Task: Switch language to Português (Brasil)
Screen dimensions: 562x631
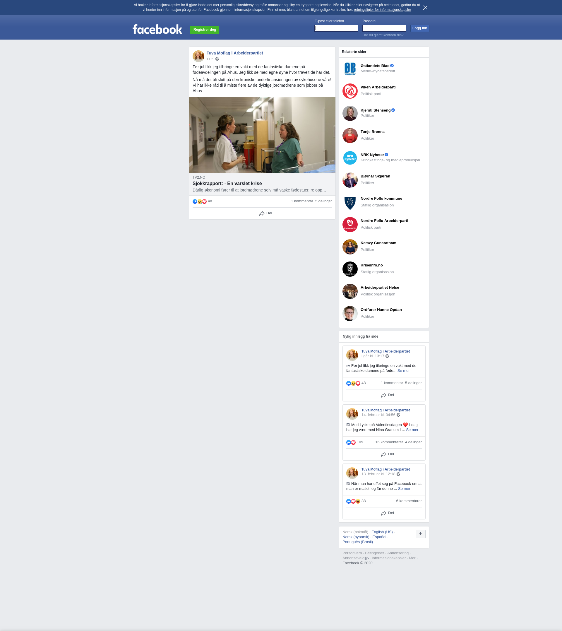Action: click(x=358, y=542)
